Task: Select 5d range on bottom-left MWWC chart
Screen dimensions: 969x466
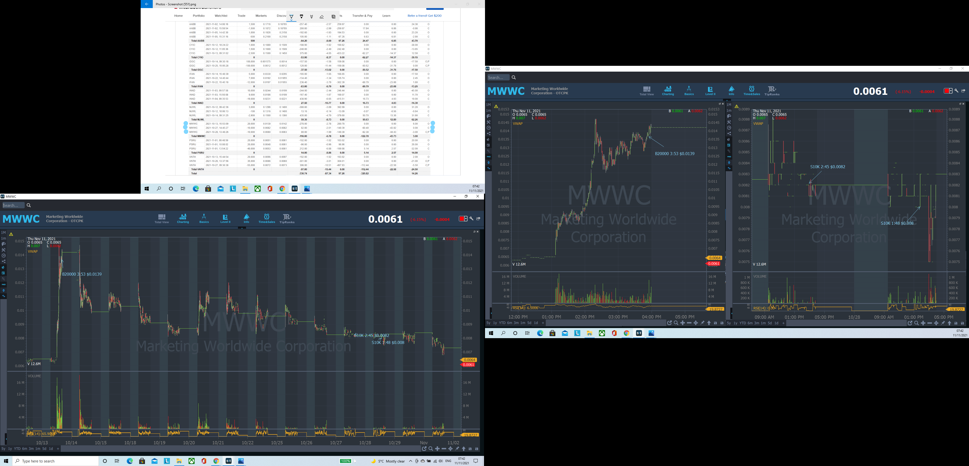Action: pos(44,449)
